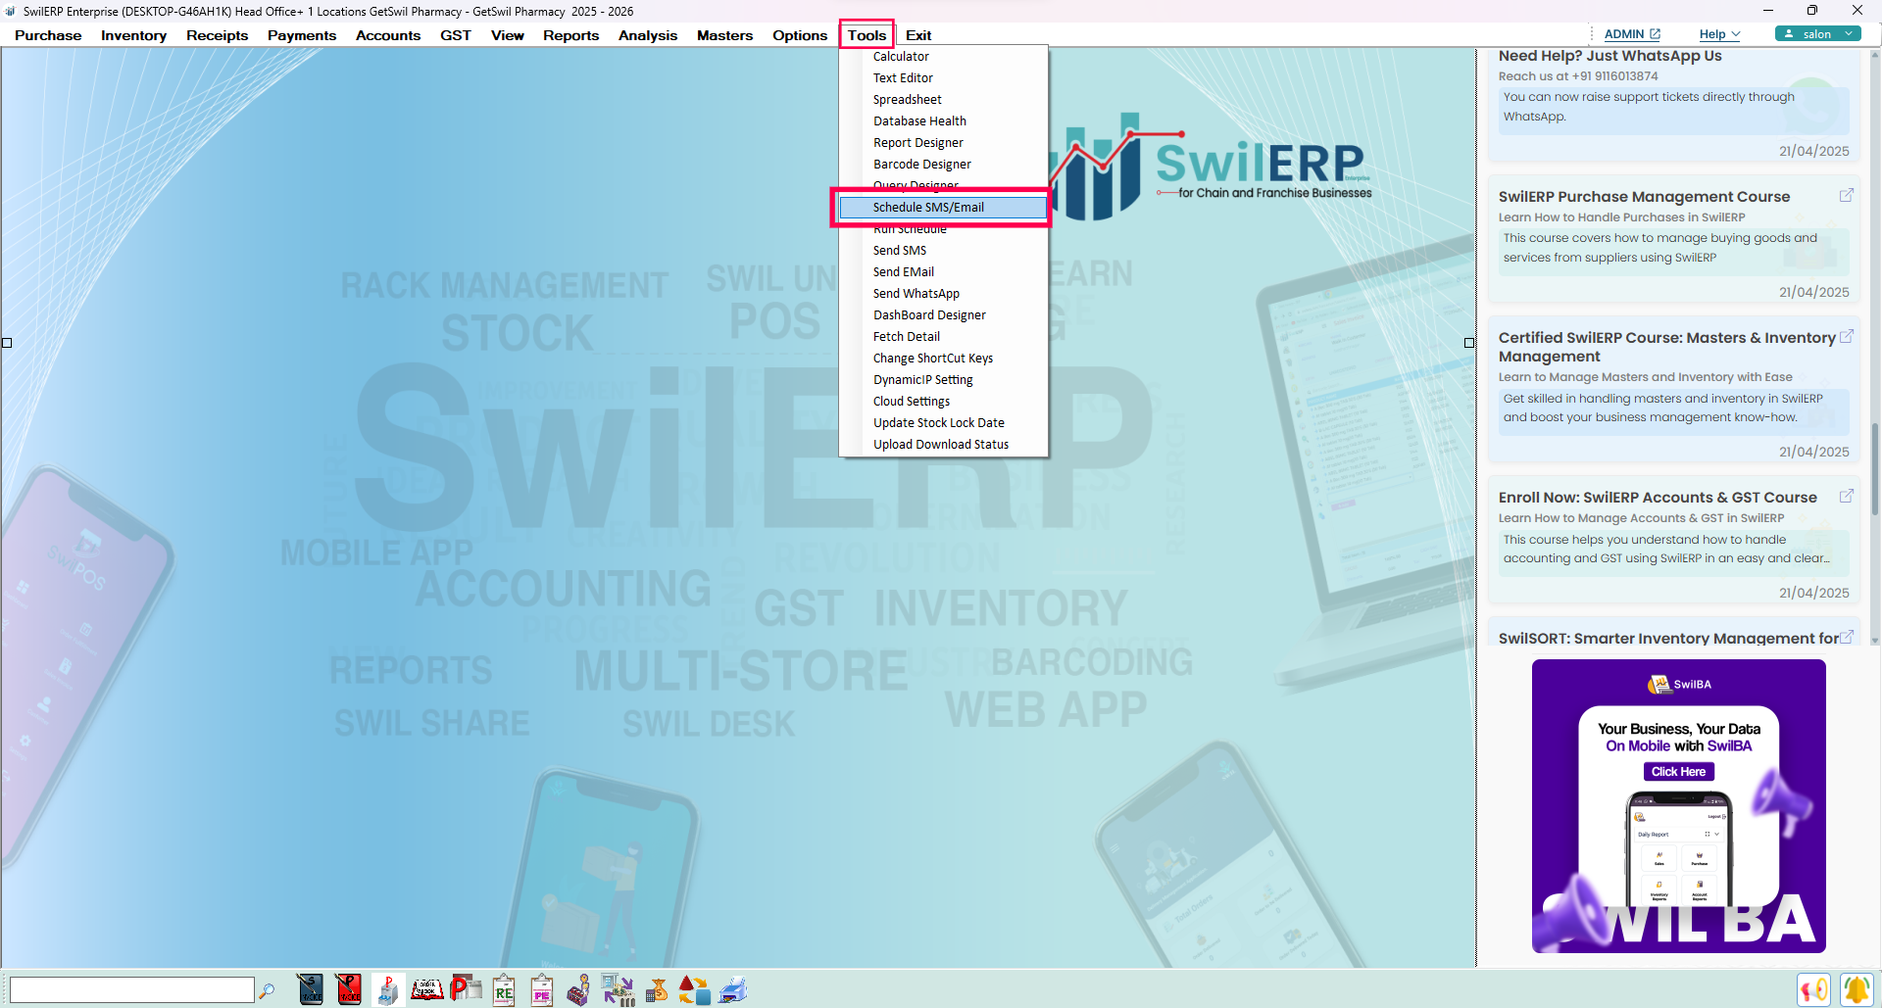
Task: Choose Spreadsheet in Tools menu
Action: [944, 100]
